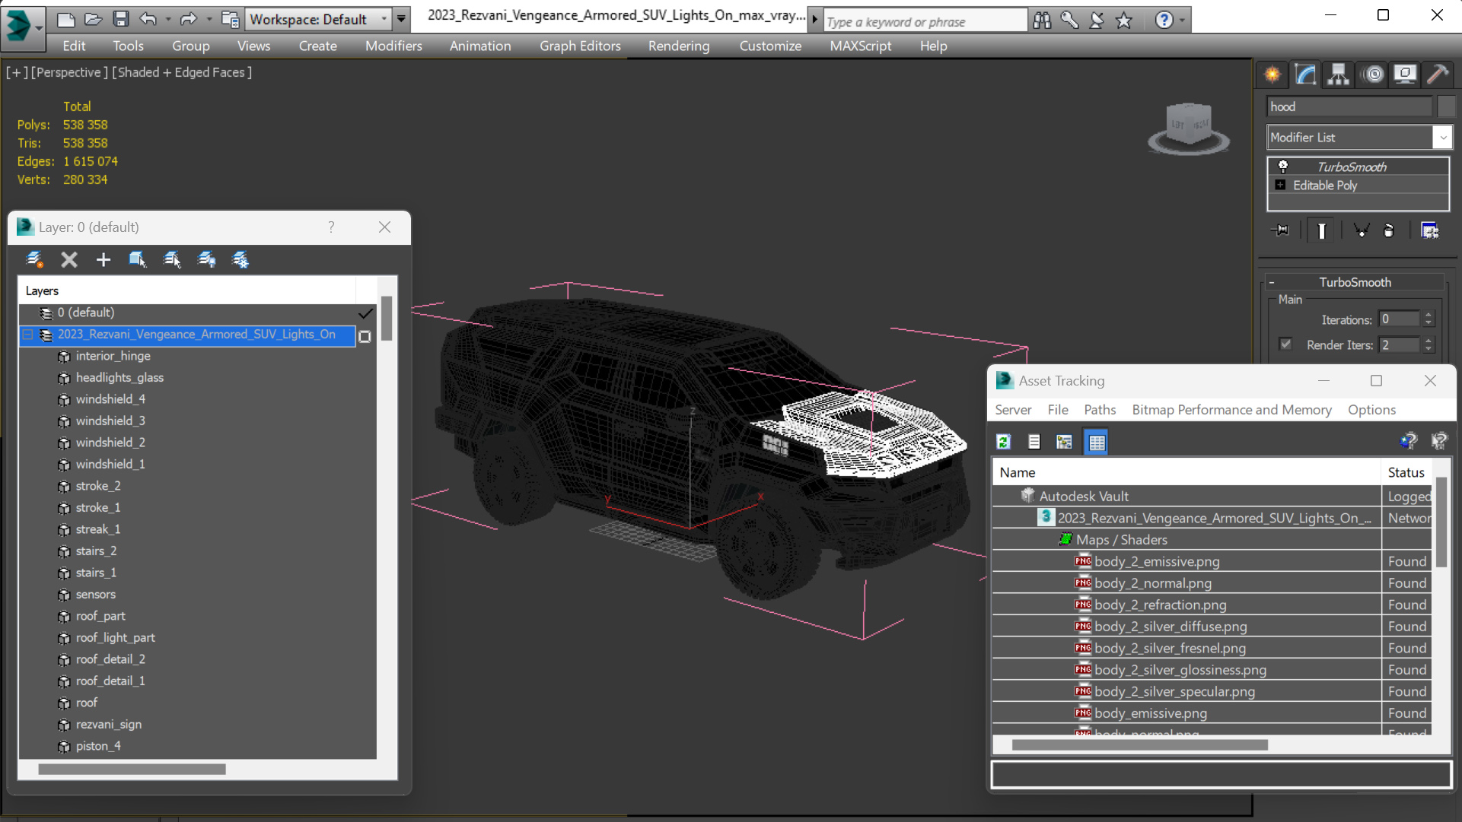This screenshot has height=822, width=1462.
Task: Click Layer dialog horizontal scrollbar
Action: click(132, 770)
